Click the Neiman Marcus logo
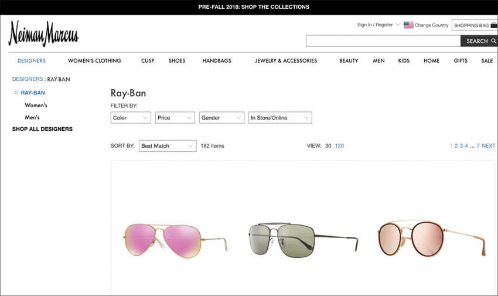Screen dimensions: 498x296 pyautogui.click(x=43, y=33)
